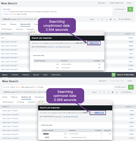The image size is (136, 141).
Task: Click Close above the tstats search
Action: coord(130,81)
